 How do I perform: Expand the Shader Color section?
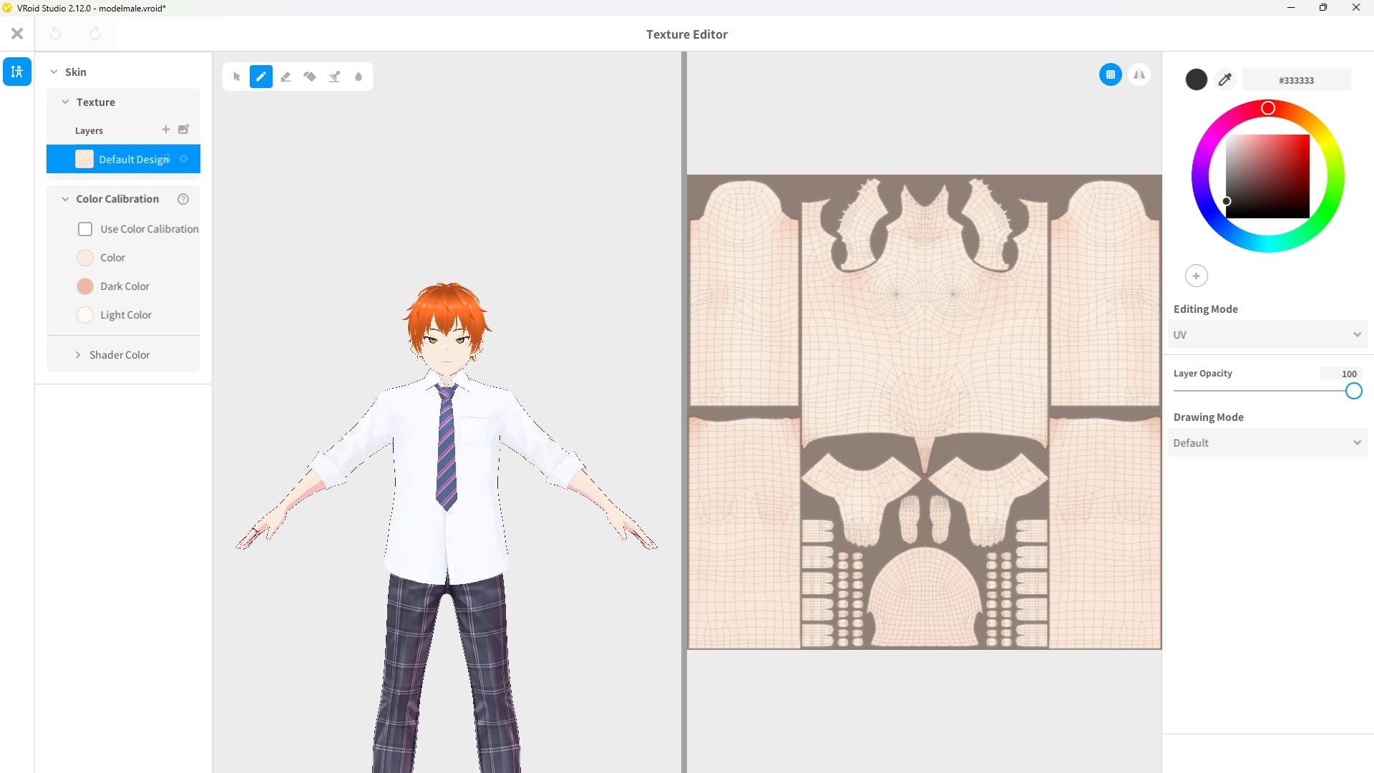tap(79, 354)
